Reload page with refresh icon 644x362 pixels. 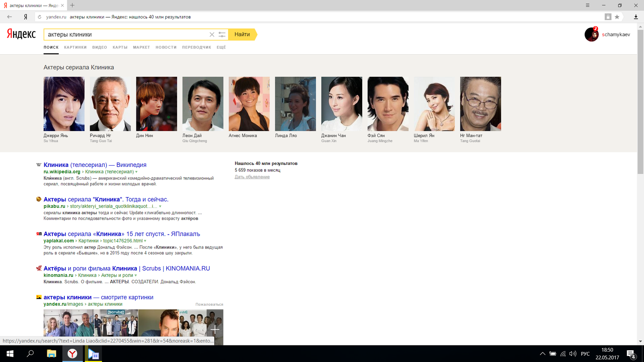point(39,17)
